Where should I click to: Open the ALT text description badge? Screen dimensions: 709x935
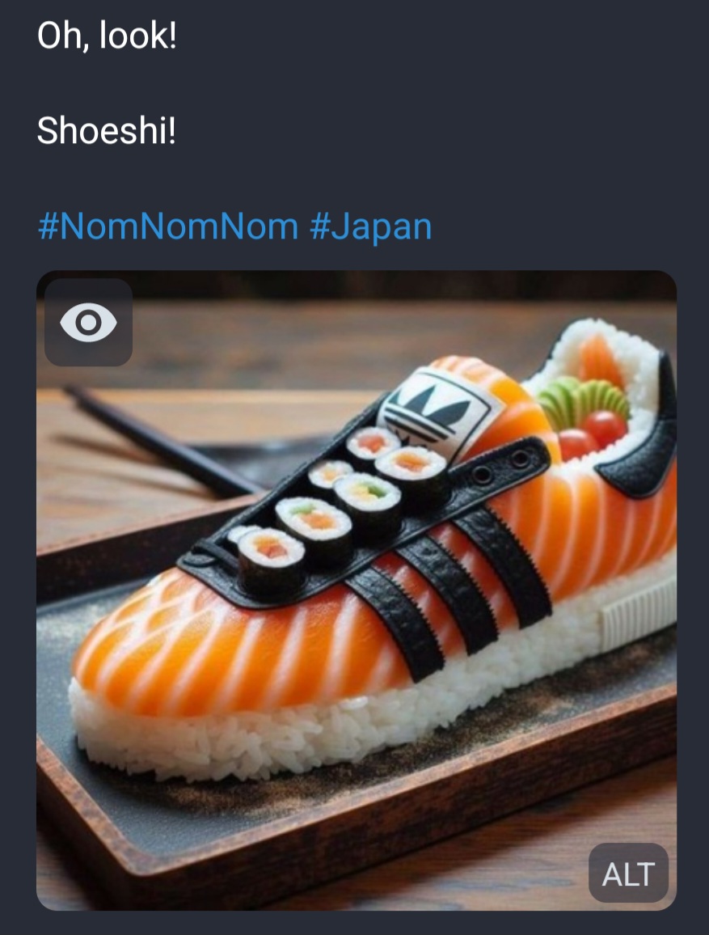pyautogui.click(x=628, y=873)
